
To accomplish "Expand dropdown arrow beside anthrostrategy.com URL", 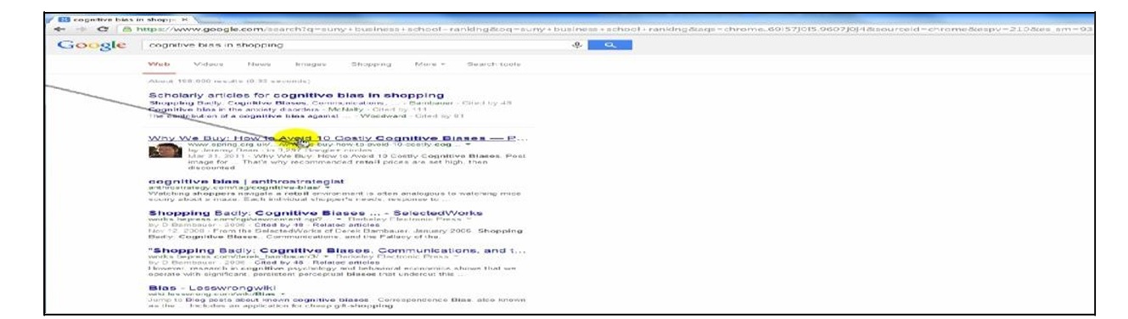I will click(x=328, y=187).
